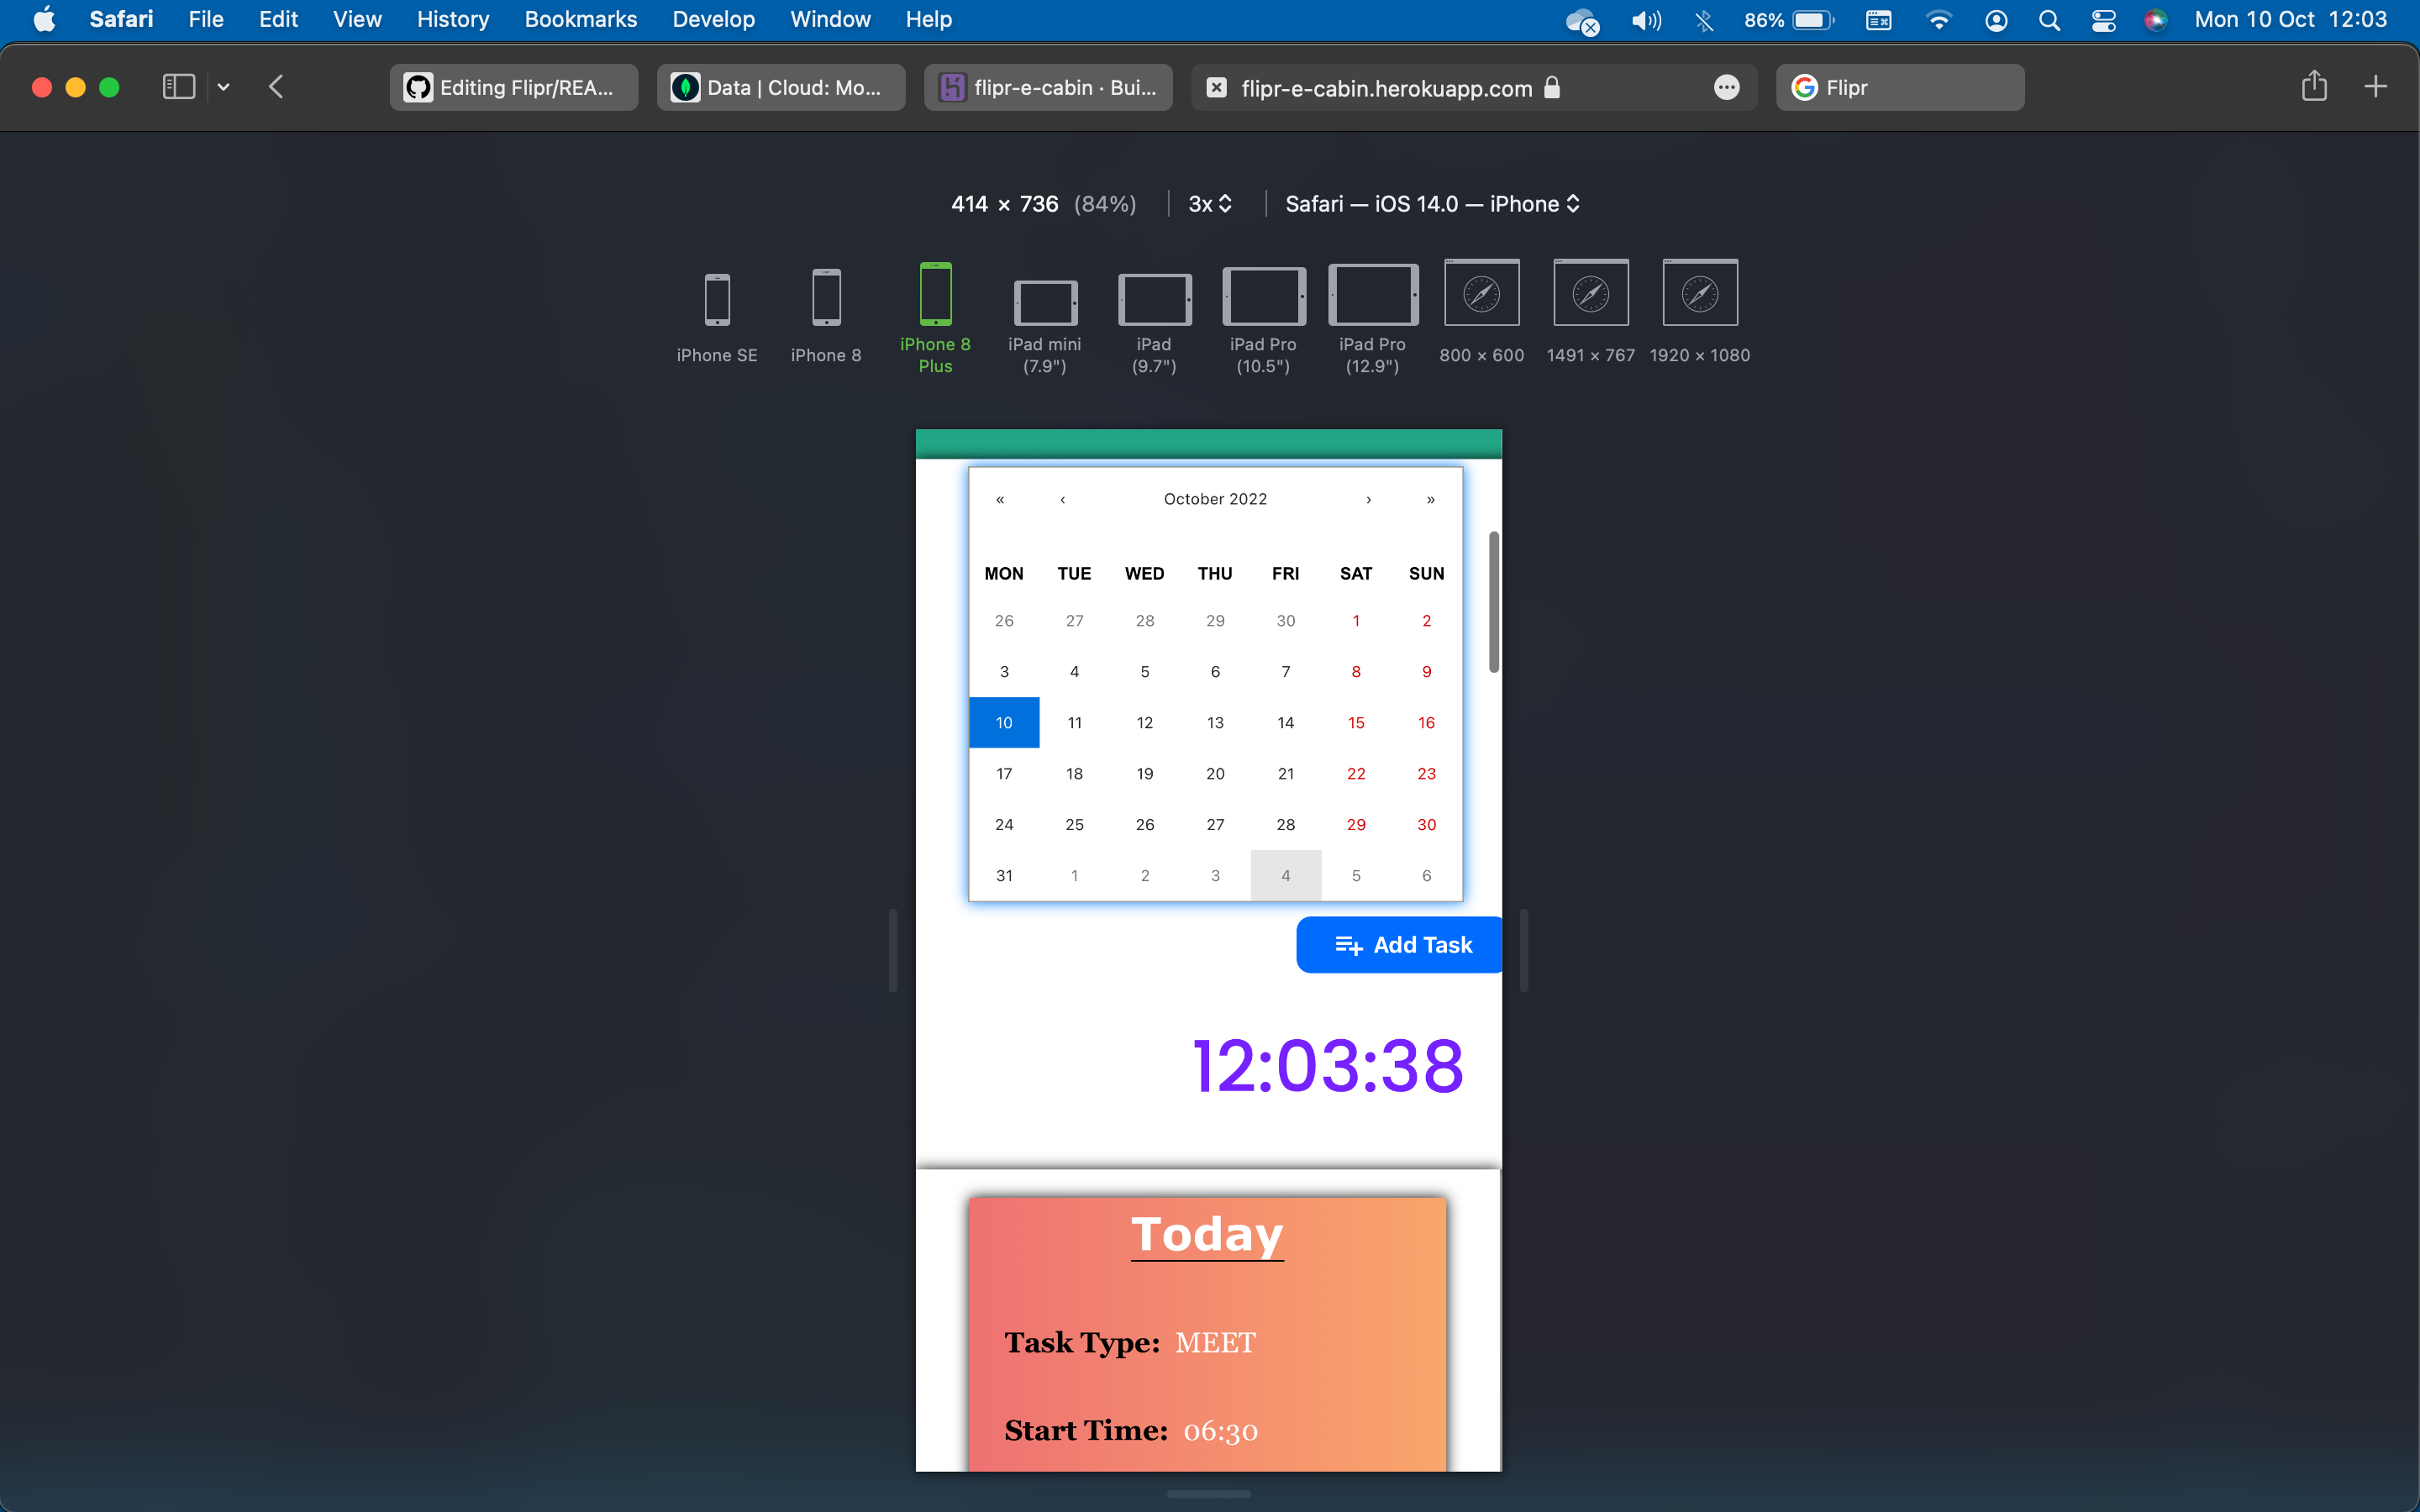Click the Safari share icon
Viewport: 2420px width, 1512px height.
point(2313,87)
